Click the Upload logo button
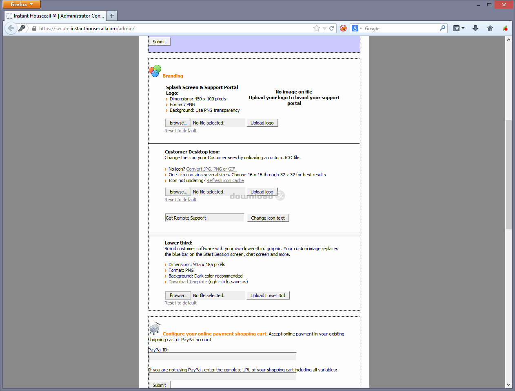This screenshot has width=515, height=391. coord(262,123)
